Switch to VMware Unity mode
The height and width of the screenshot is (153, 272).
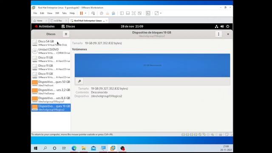[x=139, y=13]
